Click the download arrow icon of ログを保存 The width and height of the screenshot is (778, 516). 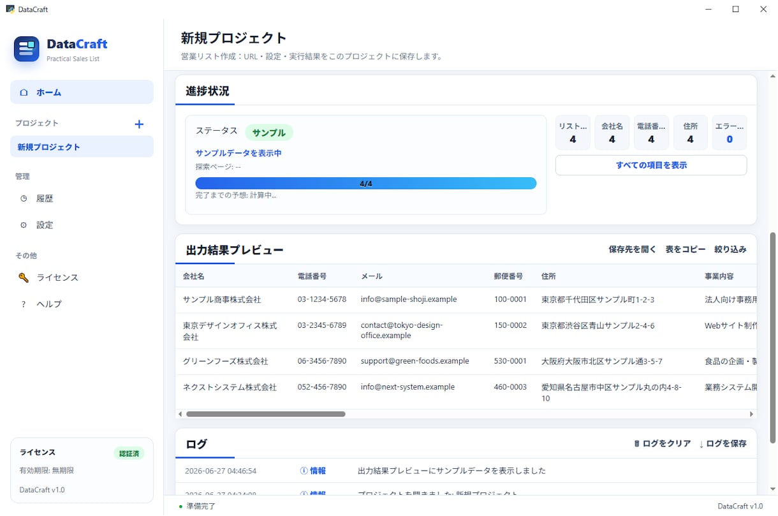coord(701,444)
